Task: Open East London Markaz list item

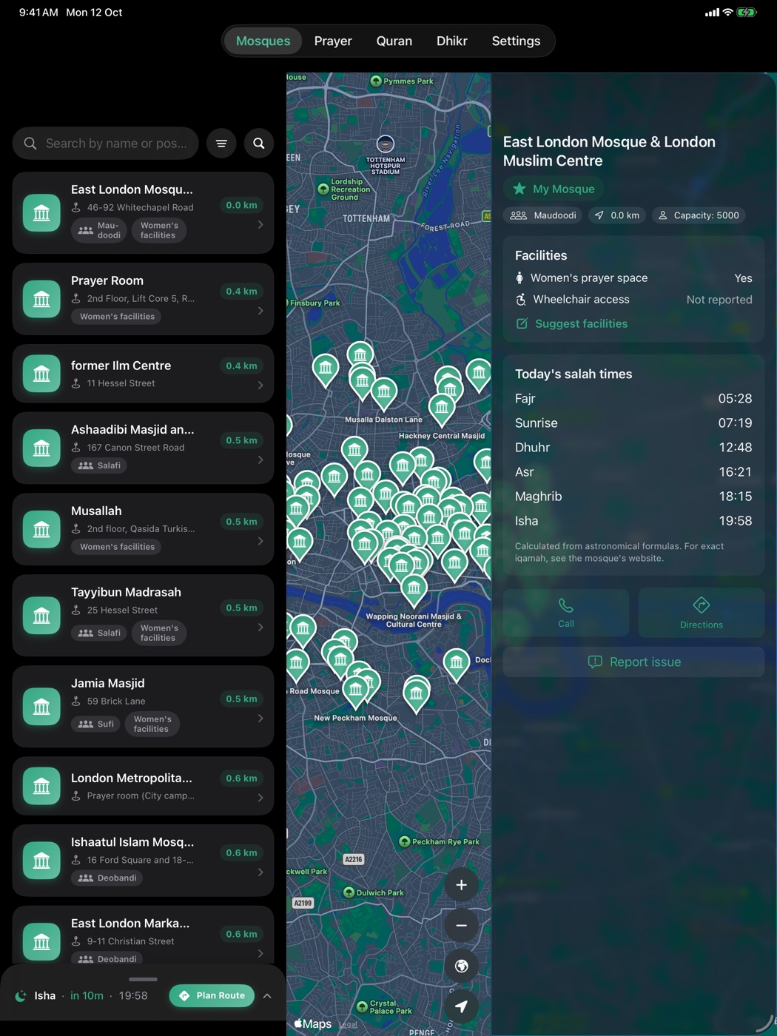Action: coord(143,935)
